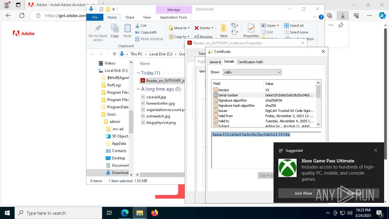Click the Cut scissors icon
This screenshot has width=389, height=219.
coord(137,26)
